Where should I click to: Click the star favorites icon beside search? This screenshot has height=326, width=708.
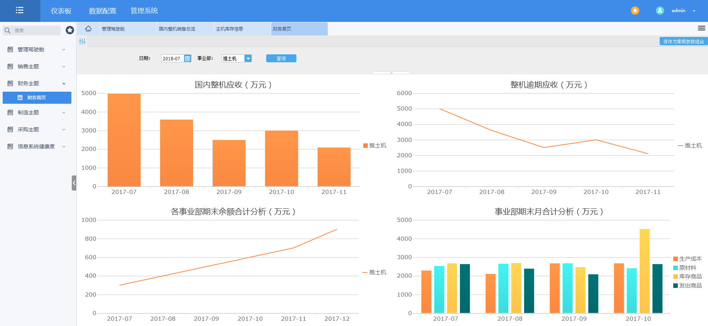click(70, 30)
